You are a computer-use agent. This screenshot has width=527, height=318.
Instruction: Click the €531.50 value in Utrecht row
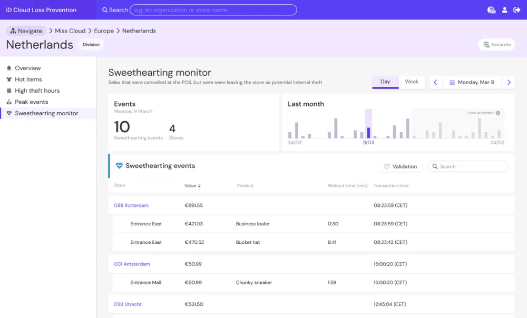[x=194, y=304]
